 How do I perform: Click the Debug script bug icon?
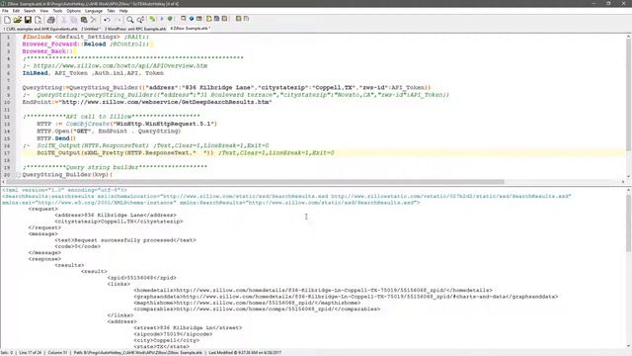point(170,19)
